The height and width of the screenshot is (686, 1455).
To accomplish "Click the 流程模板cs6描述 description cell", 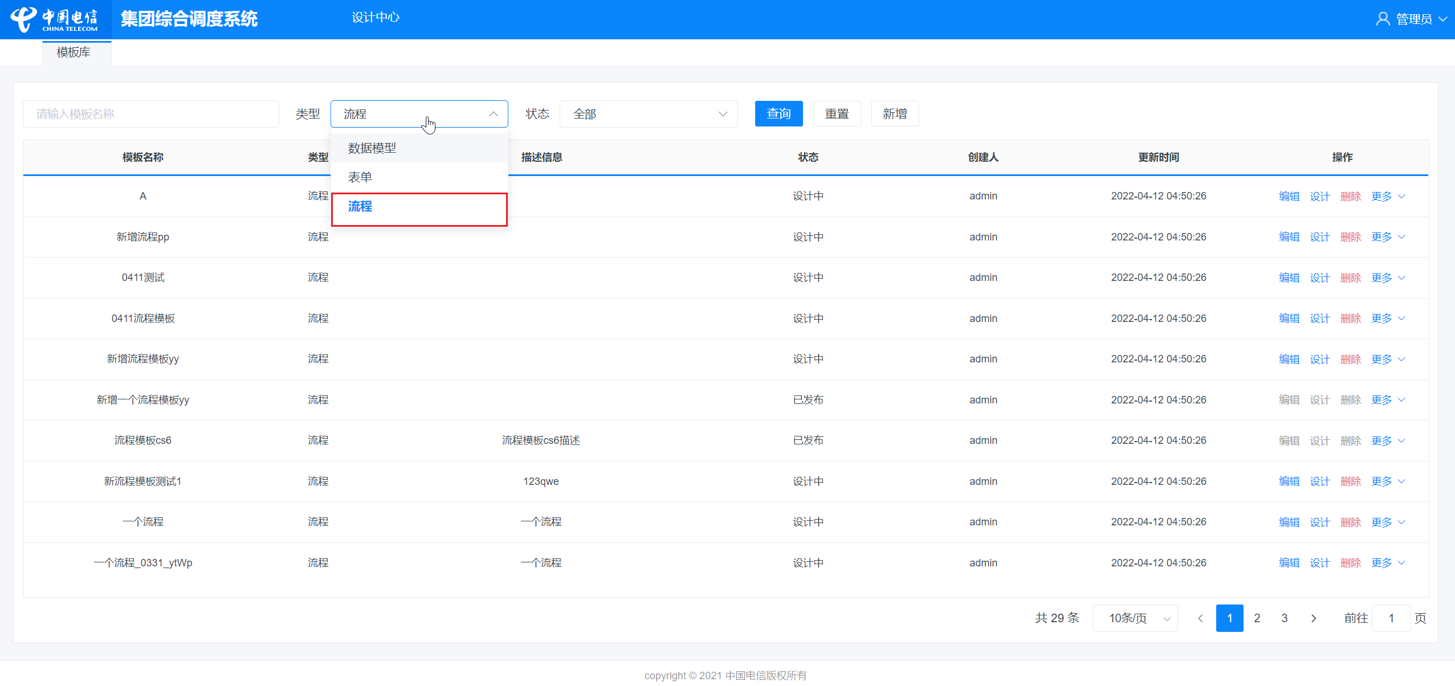I will click(x=541, y=440).
